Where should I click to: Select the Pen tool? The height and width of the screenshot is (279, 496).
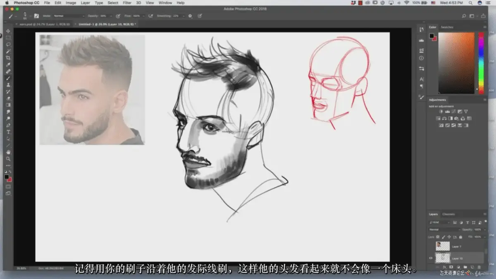(x=8, y=125)
